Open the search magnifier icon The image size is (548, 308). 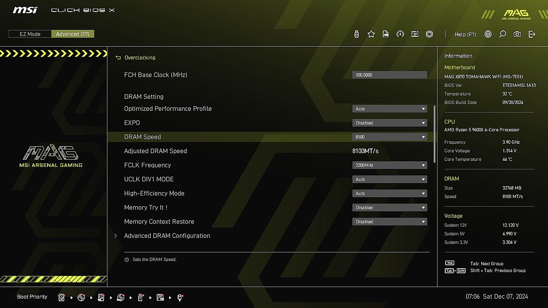[x=503, y=34]
